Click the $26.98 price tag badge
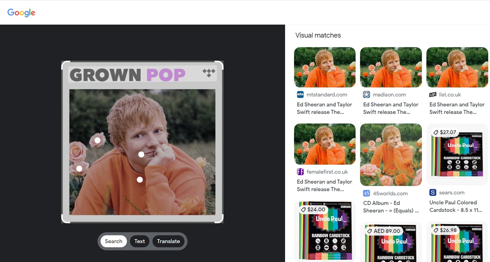This screenshot has height=262, width=490. click(x=446, y=230)
